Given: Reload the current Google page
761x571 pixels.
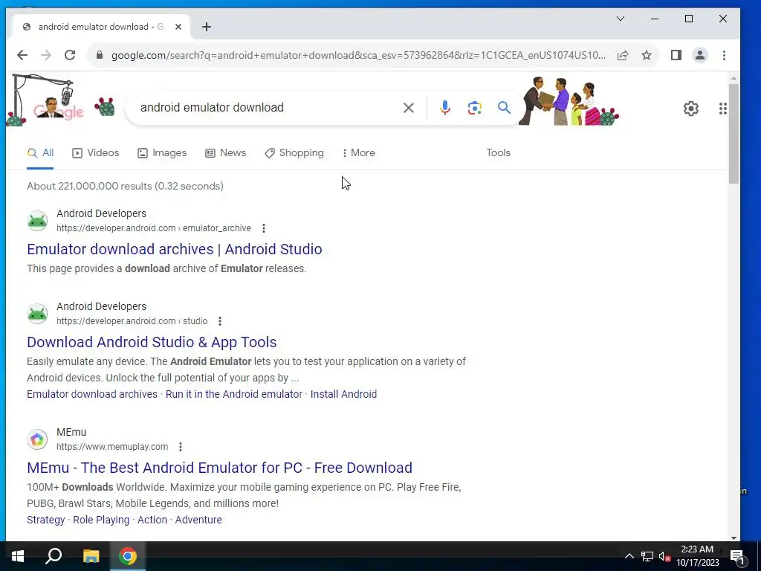Looking at the screenshot, I should [70, 55].
